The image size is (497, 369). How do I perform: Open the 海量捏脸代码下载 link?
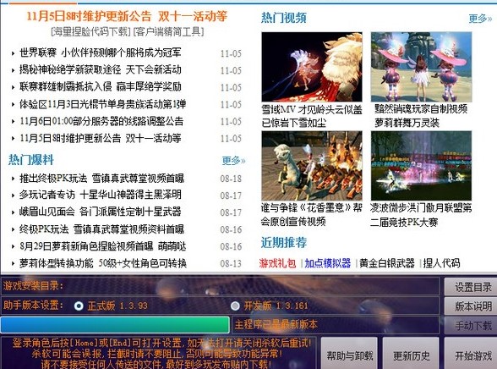[x=90, y=31]
